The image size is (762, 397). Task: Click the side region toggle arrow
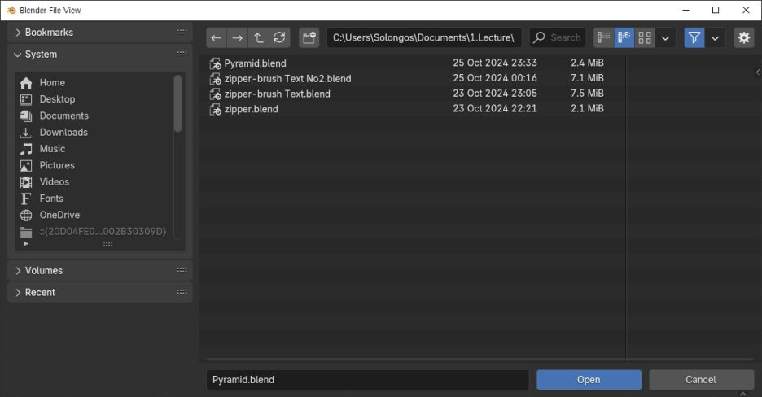coord(758,72)
